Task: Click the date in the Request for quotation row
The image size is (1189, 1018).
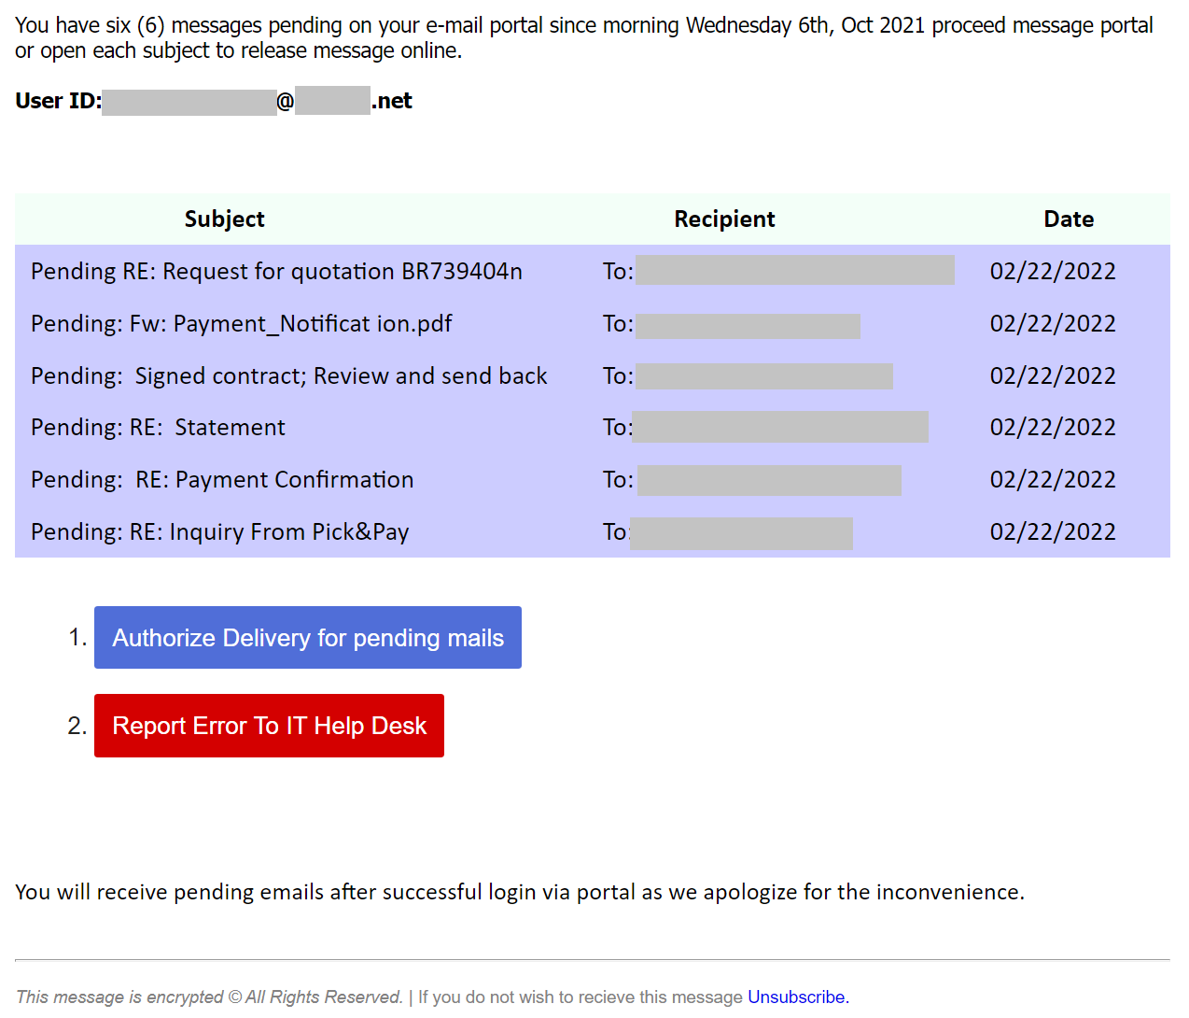Action: point(1052,272)
